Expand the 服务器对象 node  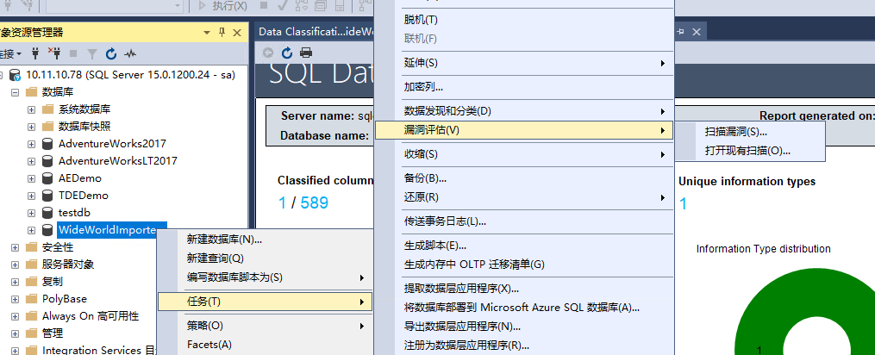coord(15,265)
